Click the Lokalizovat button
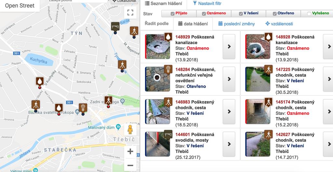Screen dimensions: 333x172 click(x=125, y=1)
